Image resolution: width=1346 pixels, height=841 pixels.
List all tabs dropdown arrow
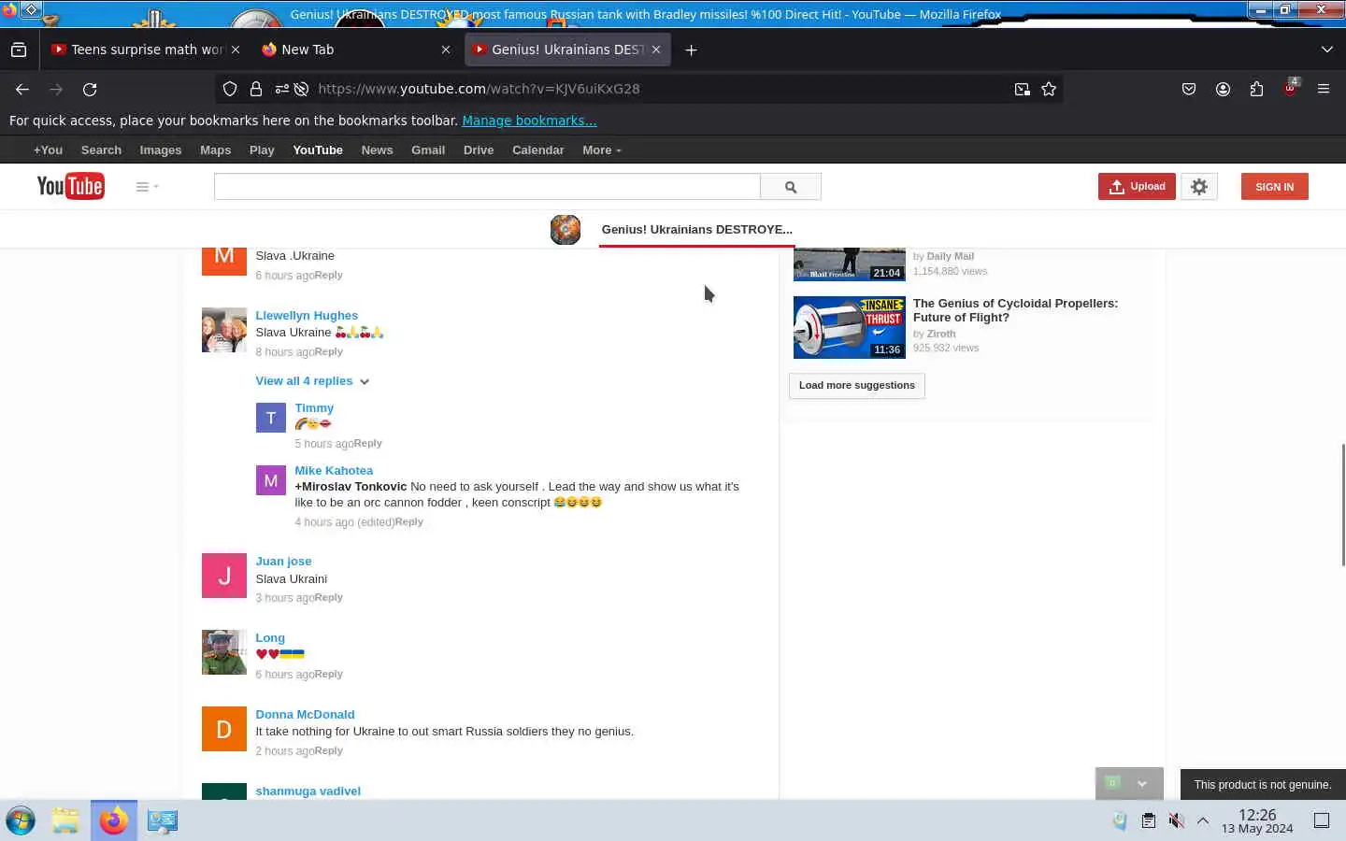(1326, 50)
